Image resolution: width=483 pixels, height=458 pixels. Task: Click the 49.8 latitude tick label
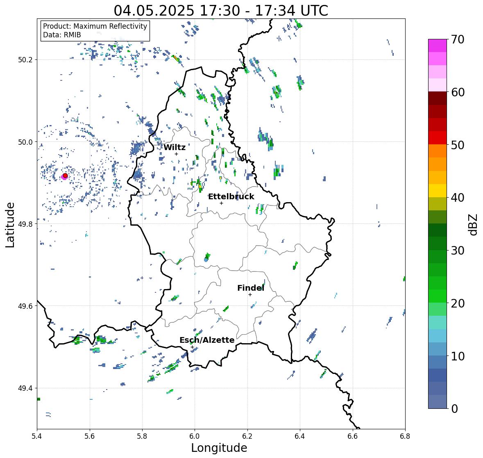(25, 224)
